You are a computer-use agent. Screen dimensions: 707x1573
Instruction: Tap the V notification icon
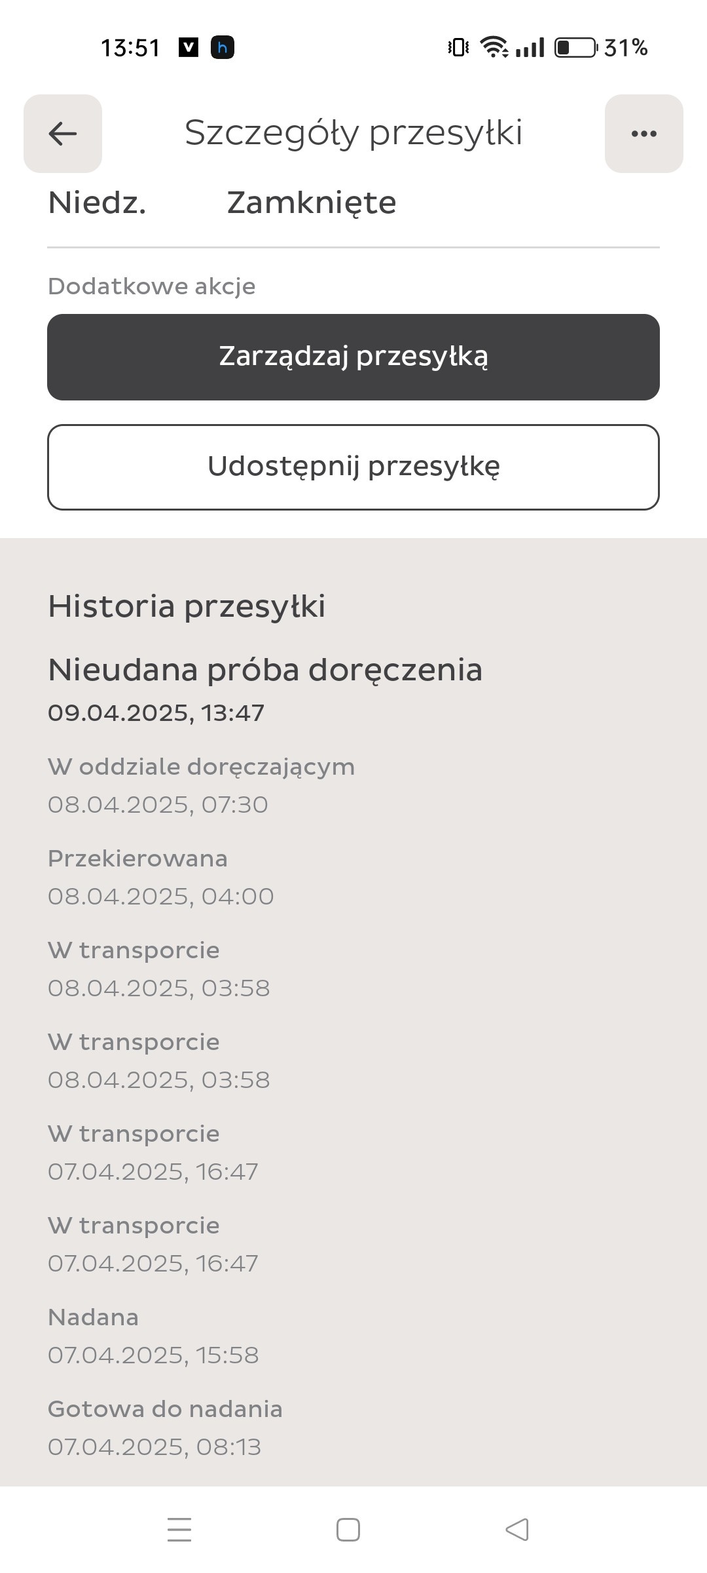(x=189, y=48)
